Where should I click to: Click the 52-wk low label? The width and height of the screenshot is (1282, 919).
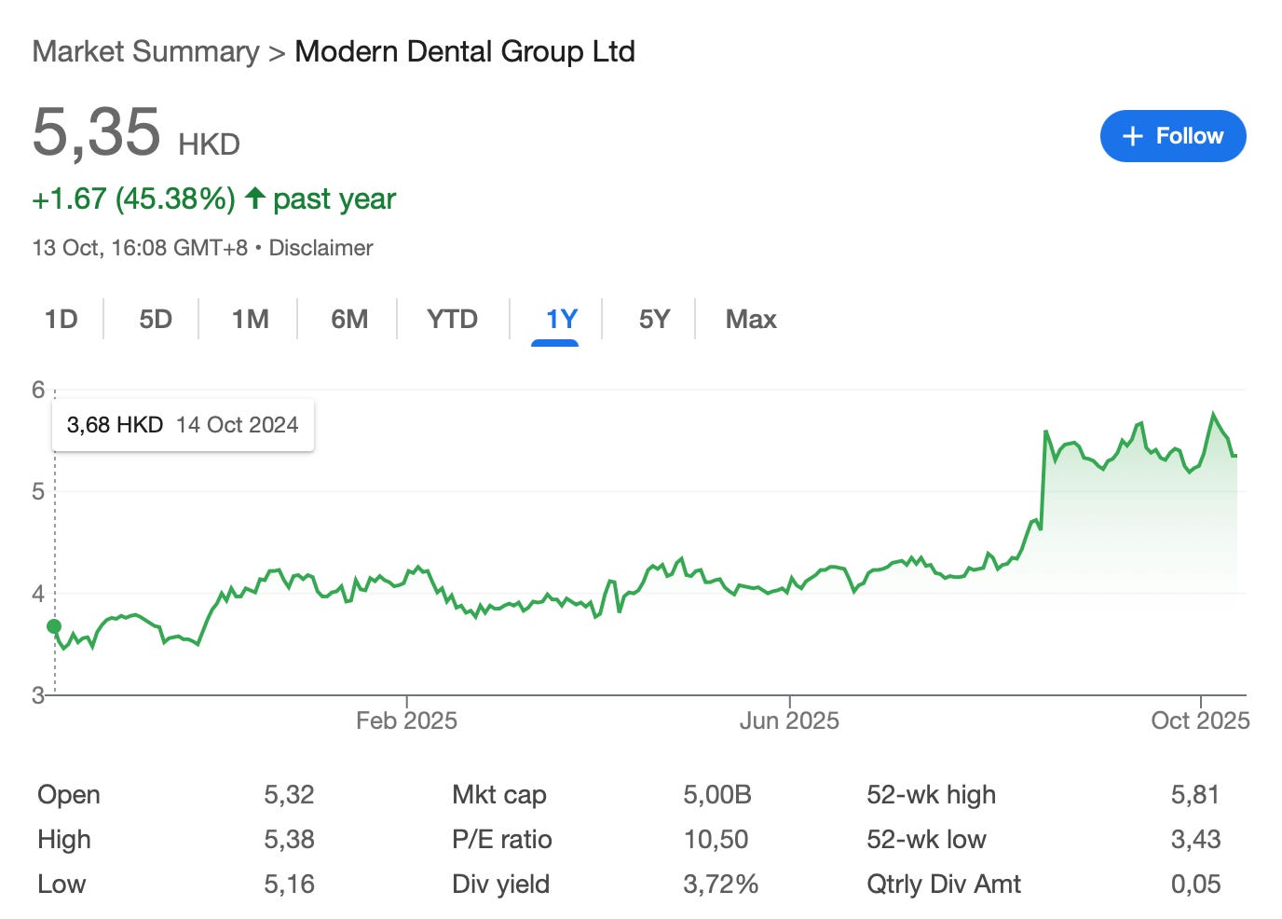tap(926, 840)
